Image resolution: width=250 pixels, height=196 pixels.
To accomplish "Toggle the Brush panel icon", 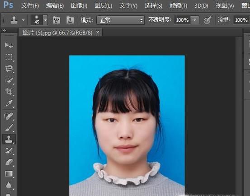I will tap(56, 20).
